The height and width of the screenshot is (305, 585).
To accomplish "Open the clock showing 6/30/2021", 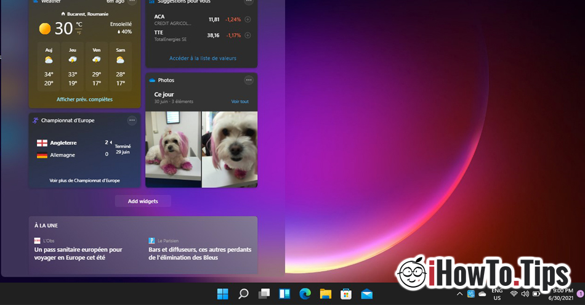I will (560, 294).
